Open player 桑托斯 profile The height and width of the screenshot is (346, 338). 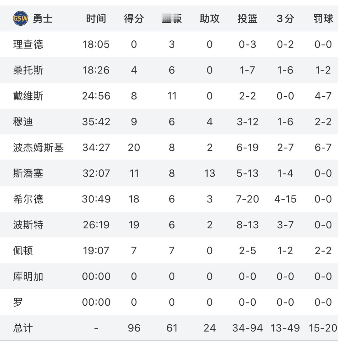[28, 70]
